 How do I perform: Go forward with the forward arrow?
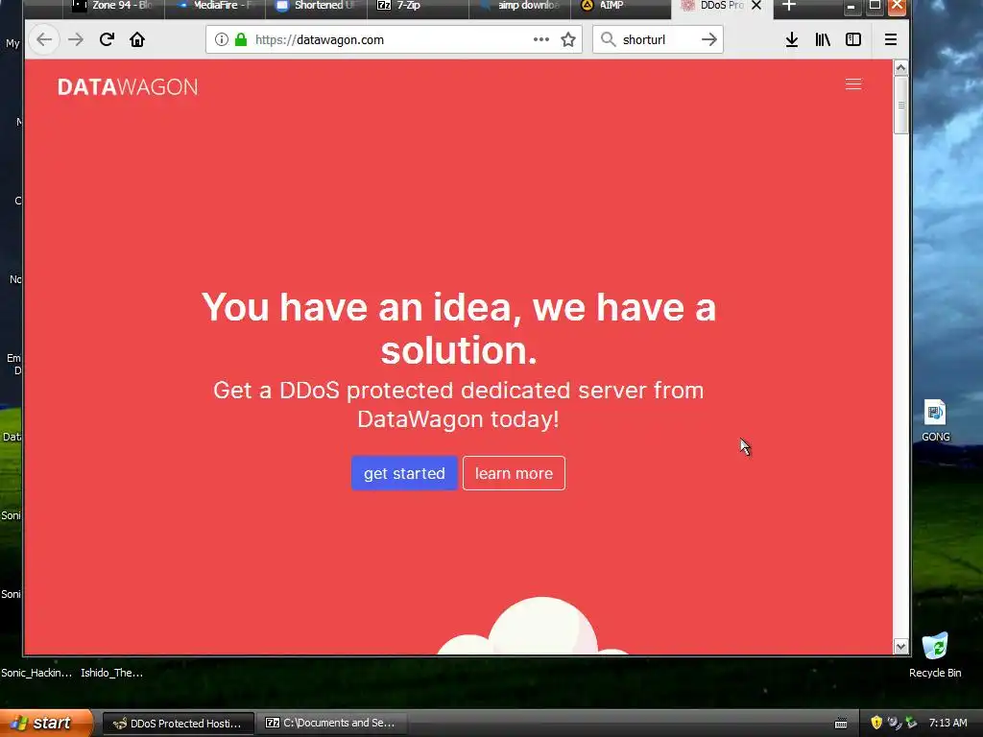pos(76,39)
